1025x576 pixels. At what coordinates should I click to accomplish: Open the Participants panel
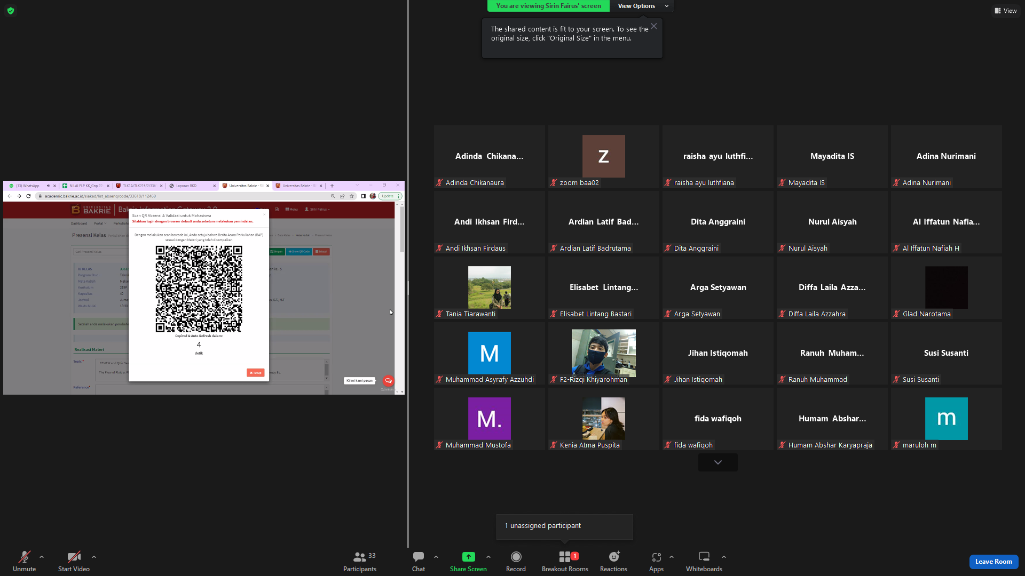[360, 561]
